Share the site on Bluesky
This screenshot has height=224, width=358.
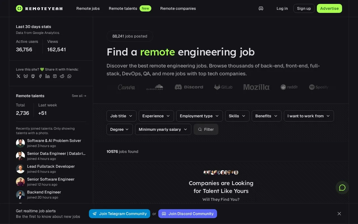pyautogui.click(x=26, y=76)
